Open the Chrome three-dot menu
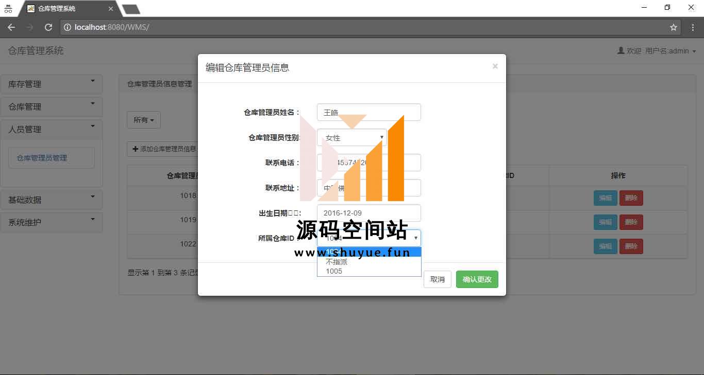Viewport: 704px width, 375px height. tap(693, 27)
